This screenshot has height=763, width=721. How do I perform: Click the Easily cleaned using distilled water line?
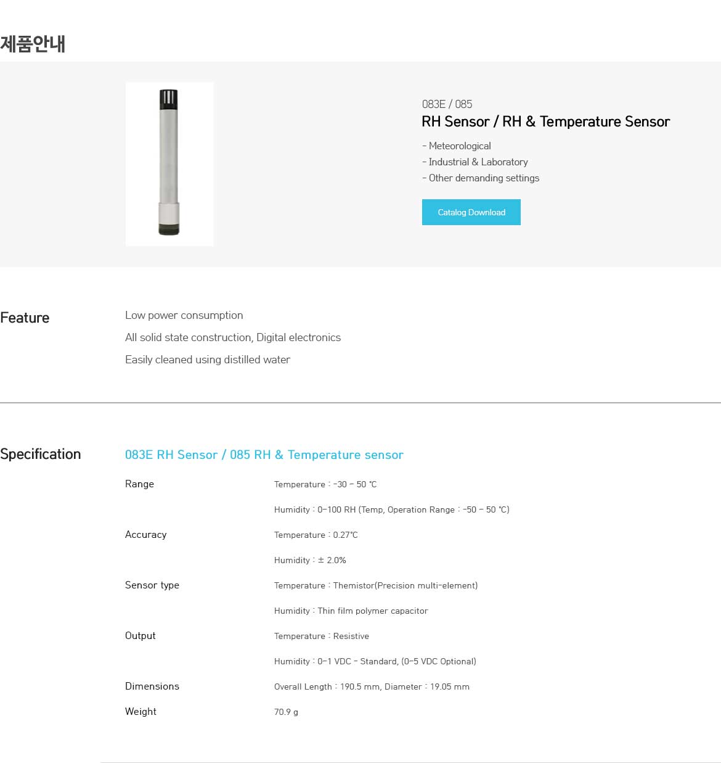(x=208, y=360)
